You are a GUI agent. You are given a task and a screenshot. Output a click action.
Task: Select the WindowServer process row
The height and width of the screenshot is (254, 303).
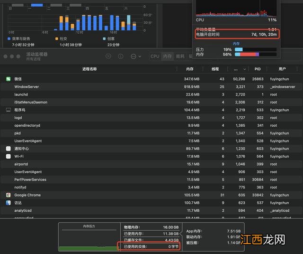pyautogui.click(x=151, y=86)
